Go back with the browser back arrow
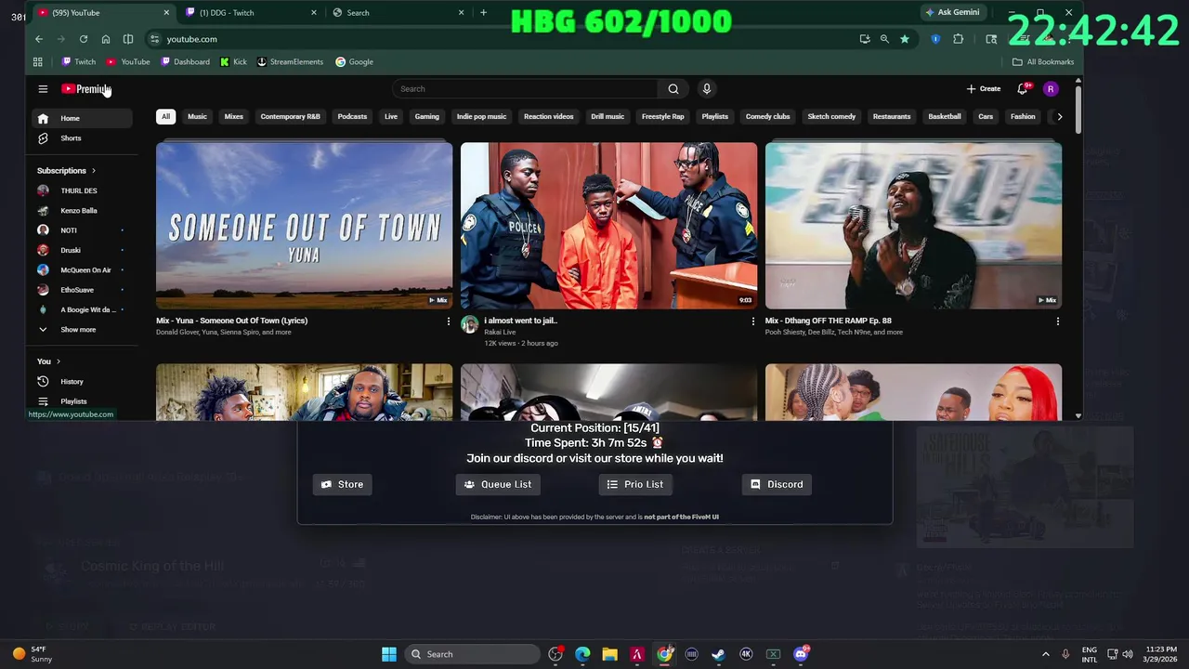This screenshot has width=1189, height=669. pyautogui.click(x=39, y=39)
